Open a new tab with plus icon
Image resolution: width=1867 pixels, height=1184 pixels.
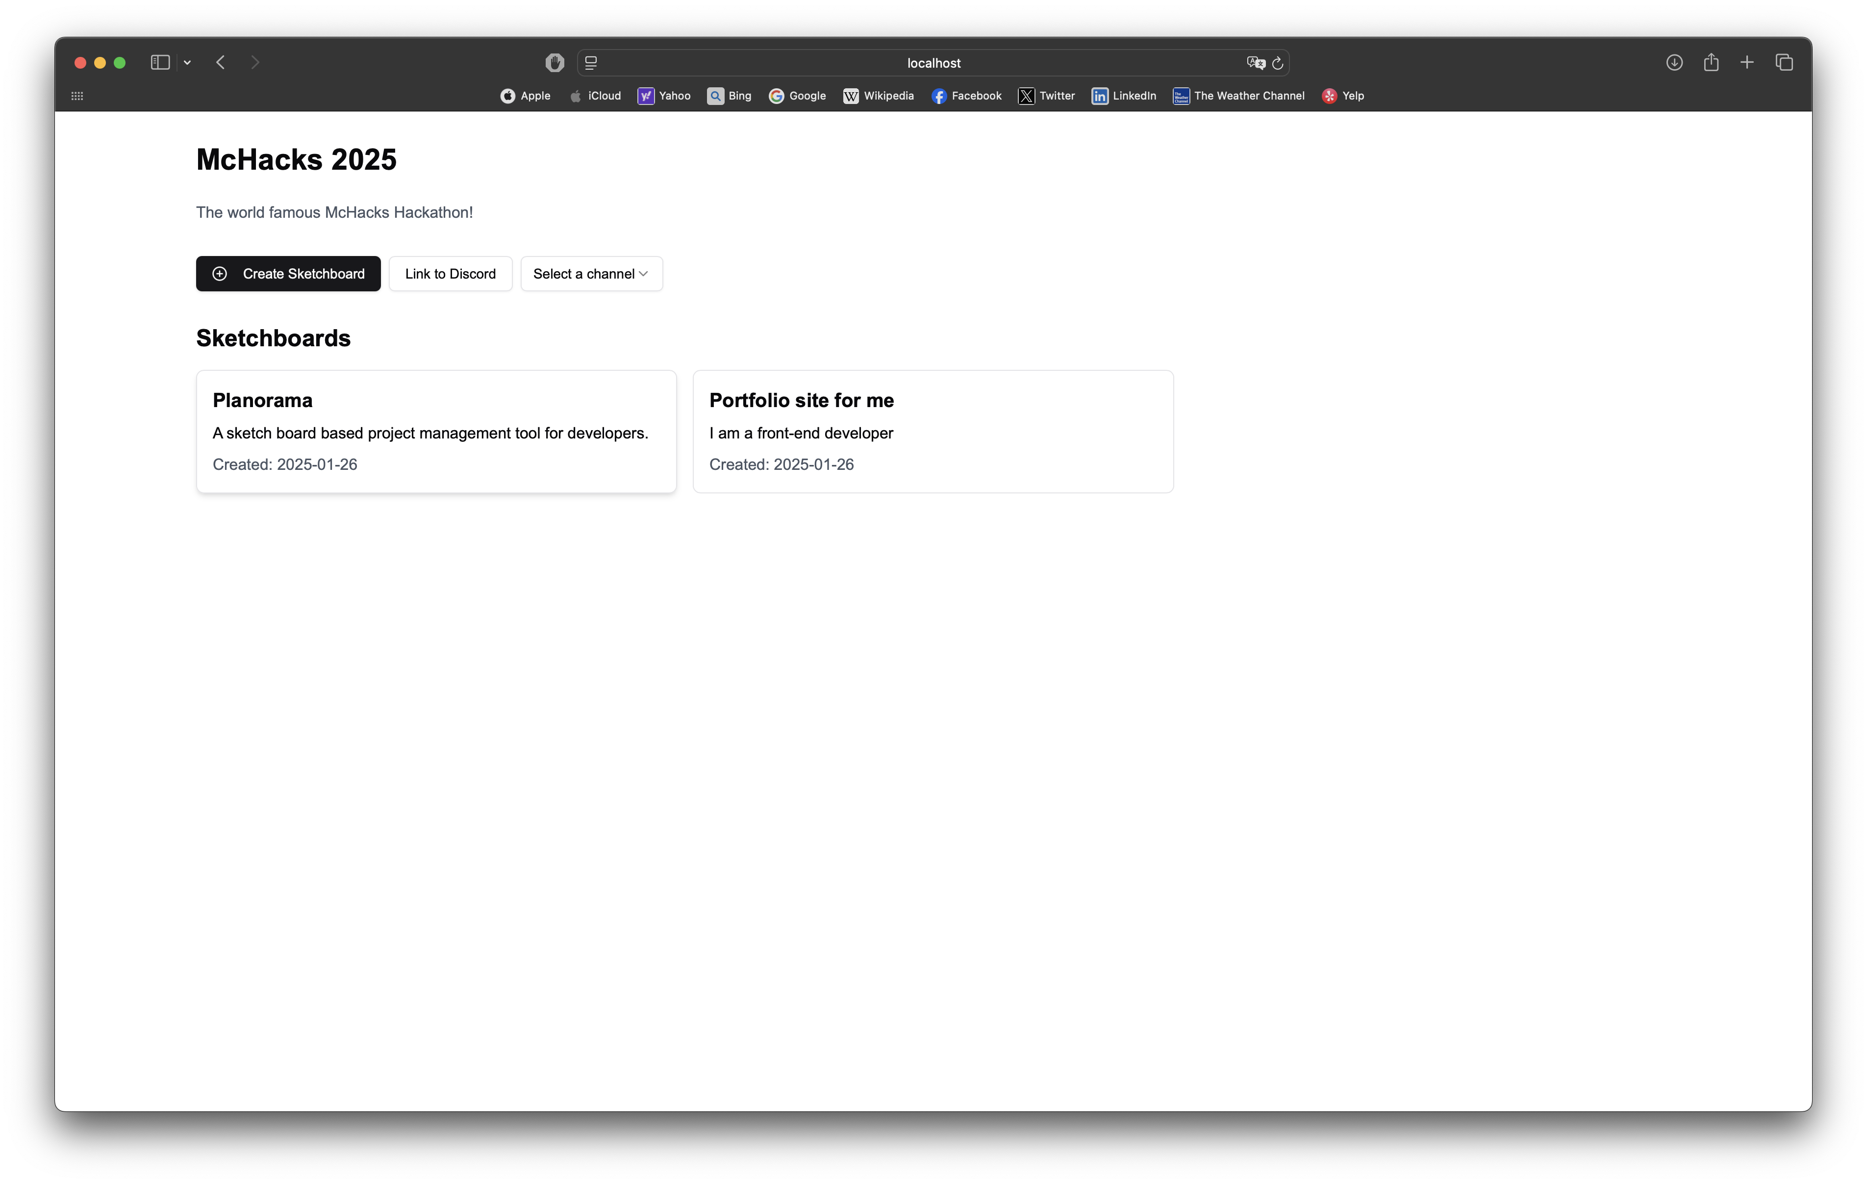pos(1747,62)
